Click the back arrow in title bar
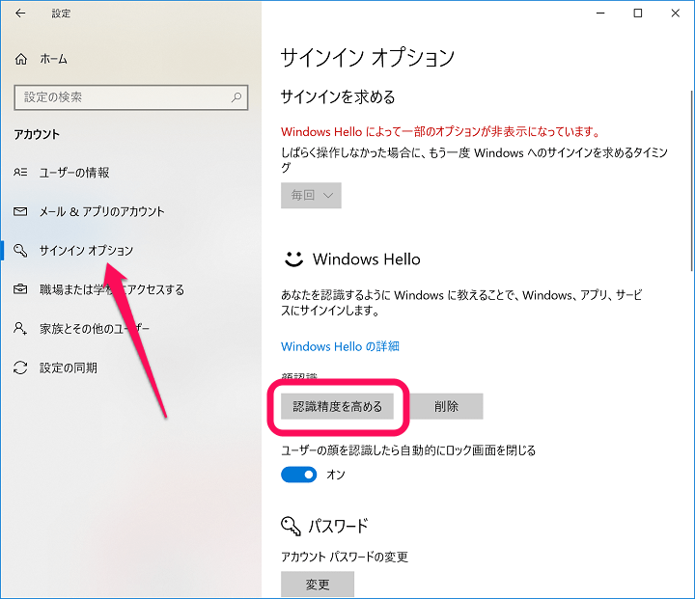This screenshot has width=695, height=599. (21, 14)
